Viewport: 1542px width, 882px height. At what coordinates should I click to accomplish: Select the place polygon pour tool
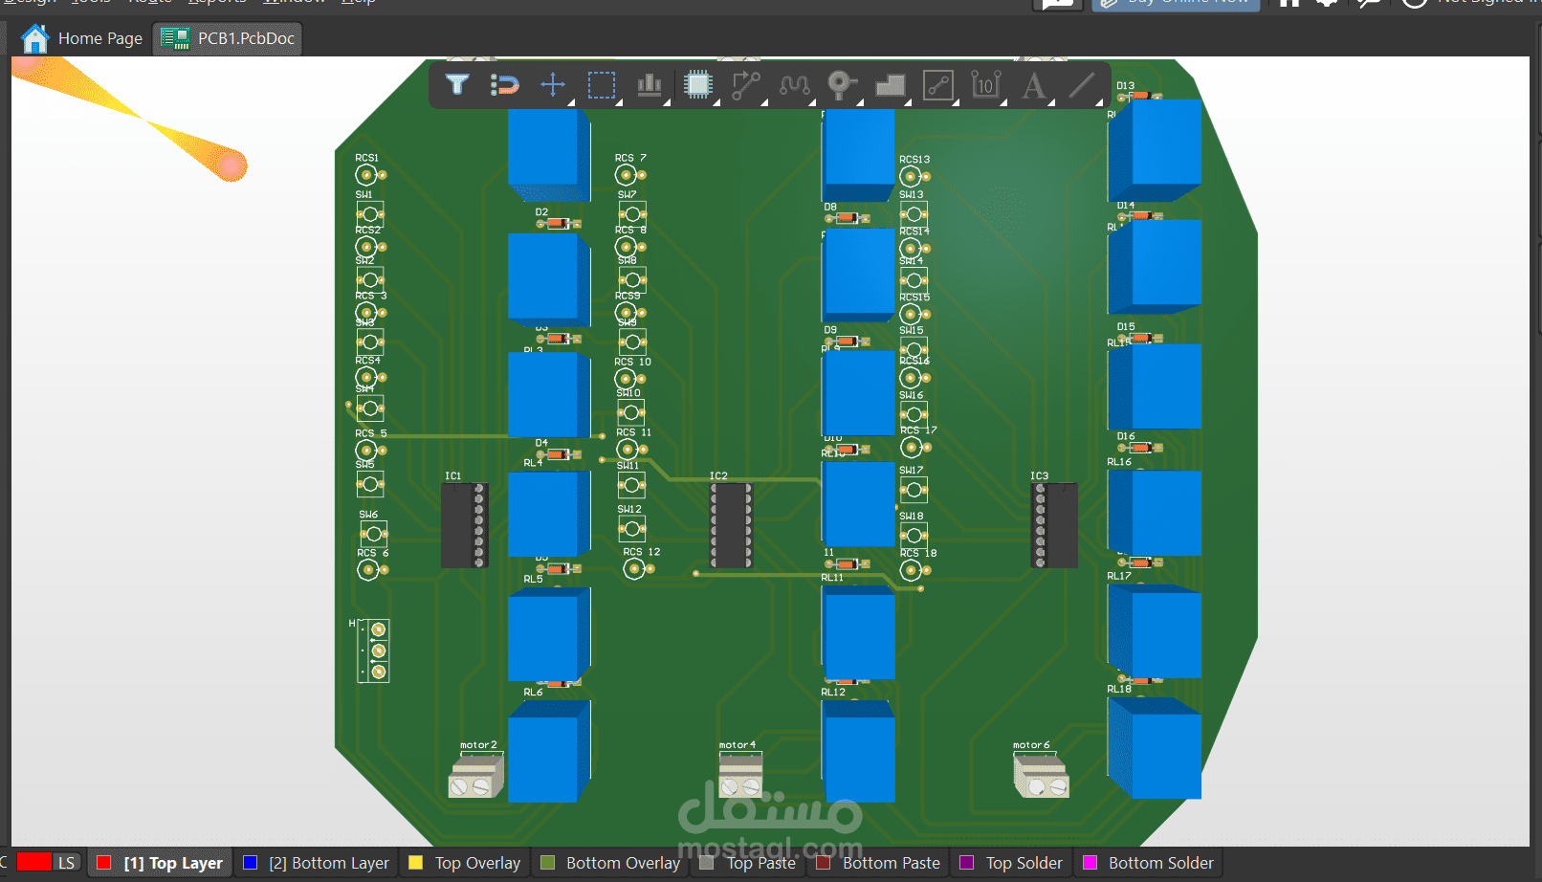tap(891, 85)
